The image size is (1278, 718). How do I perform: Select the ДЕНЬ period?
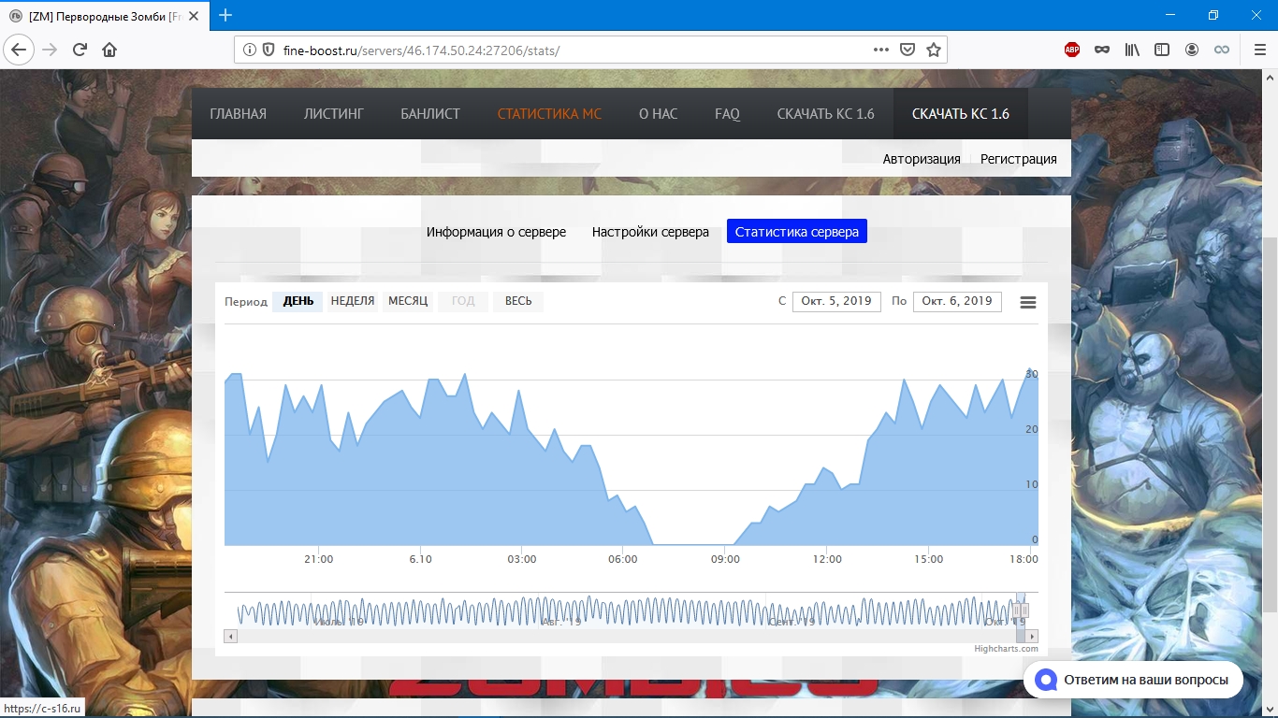[x=298, y=301]
